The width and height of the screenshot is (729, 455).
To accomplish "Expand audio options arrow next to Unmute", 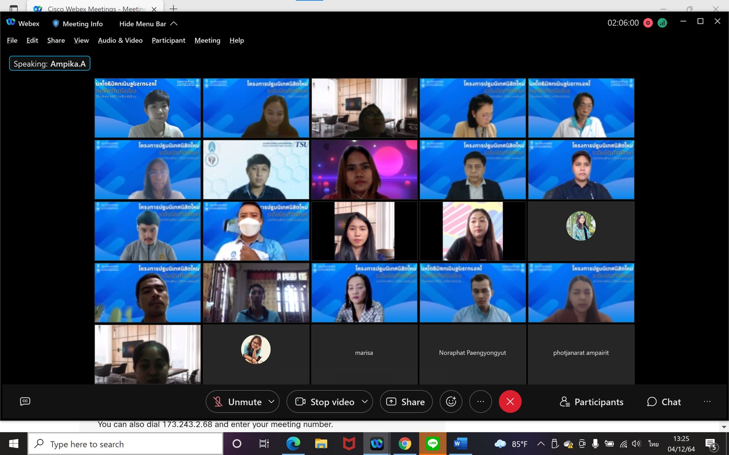I will [272, 401].
